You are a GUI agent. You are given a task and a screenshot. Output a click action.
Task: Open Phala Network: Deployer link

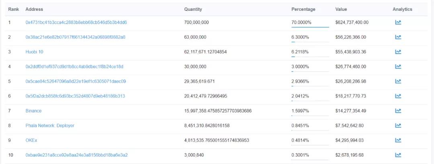click(50, 126)
